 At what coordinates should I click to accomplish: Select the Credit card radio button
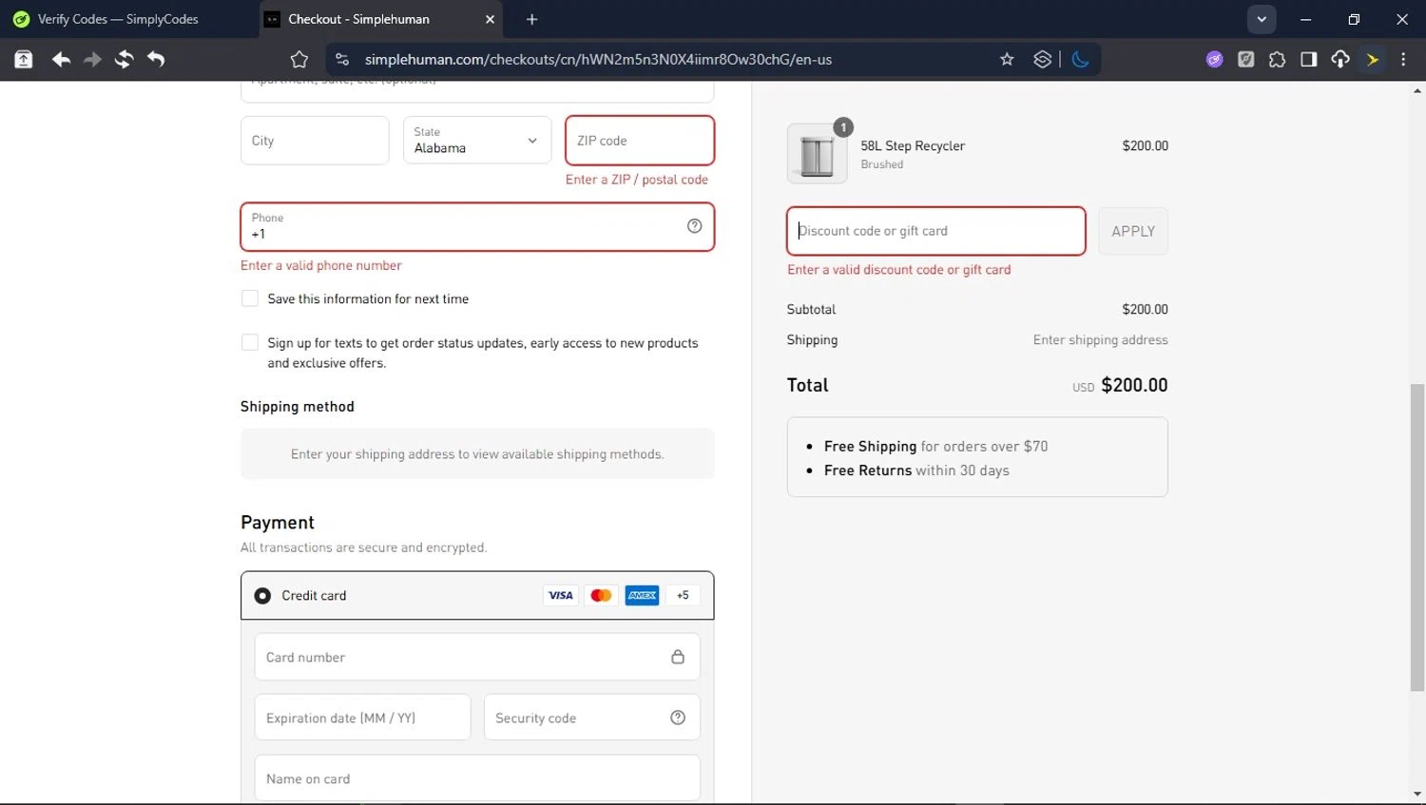tap(262, 596)
